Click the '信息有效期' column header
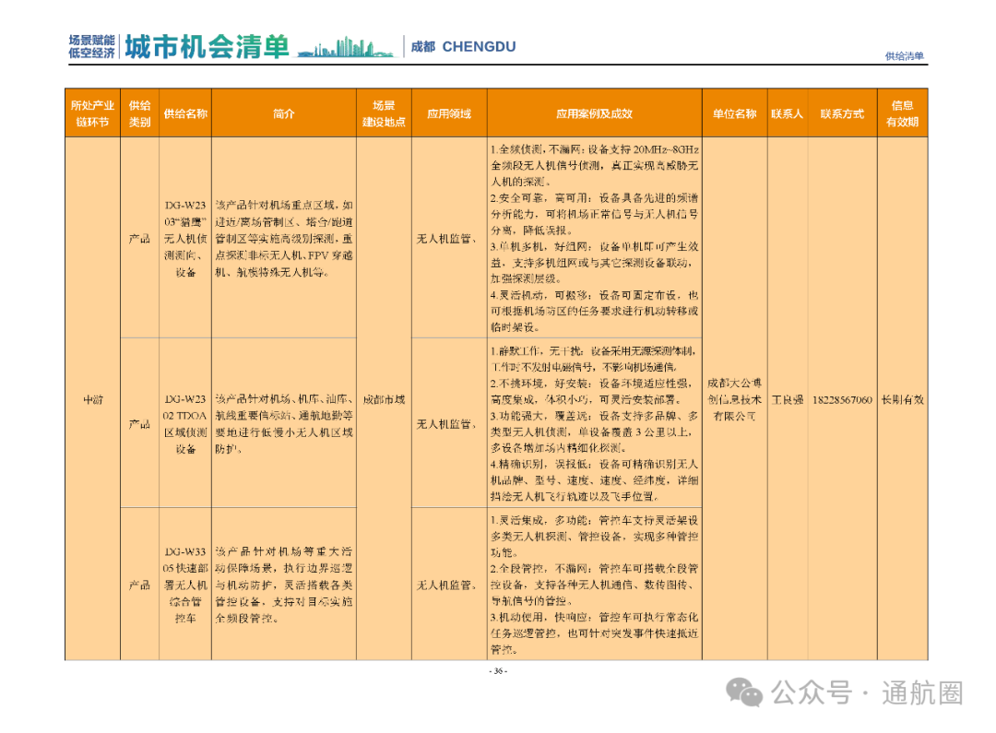This screenshot has height=733, width=996. coord(902,113)
